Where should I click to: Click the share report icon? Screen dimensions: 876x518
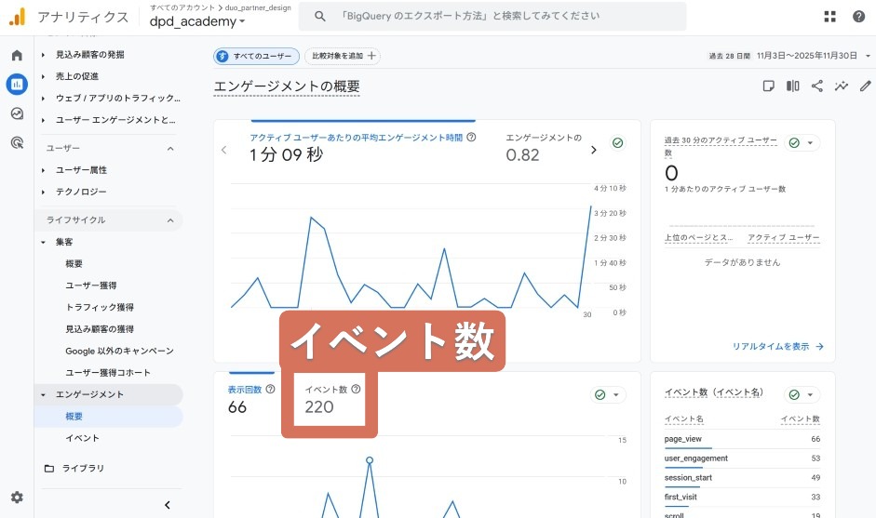point(817,86)
